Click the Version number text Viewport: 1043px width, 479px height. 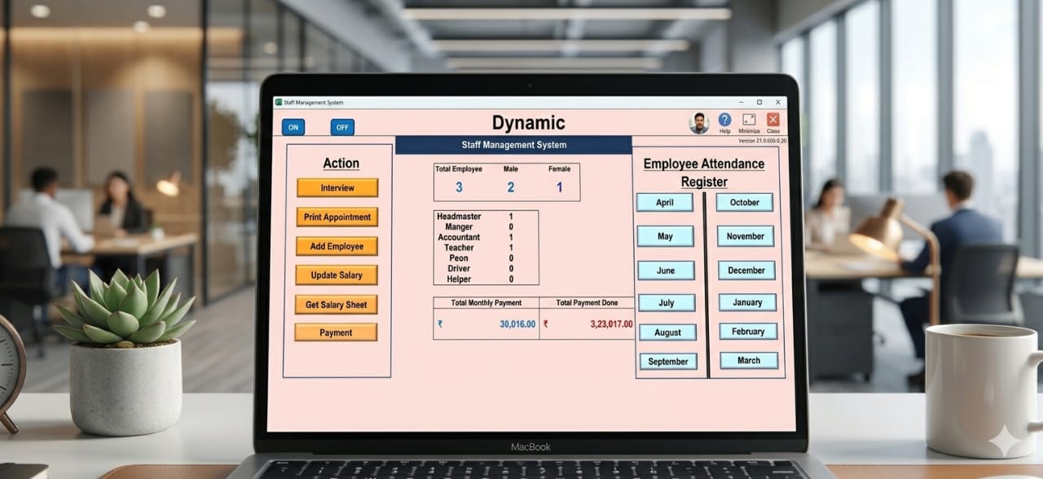pos(763,141)
